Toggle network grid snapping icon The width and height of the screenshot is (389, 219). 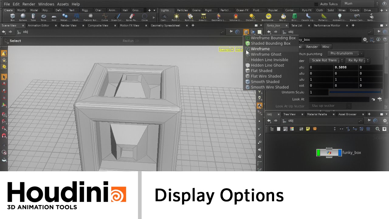(368, 129)
